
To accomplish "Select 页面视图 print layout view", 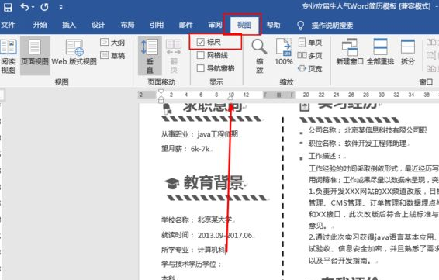I will pos(35,55).
